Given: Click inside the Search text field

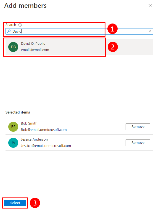Looking at the screenshot, I should 79,31.
